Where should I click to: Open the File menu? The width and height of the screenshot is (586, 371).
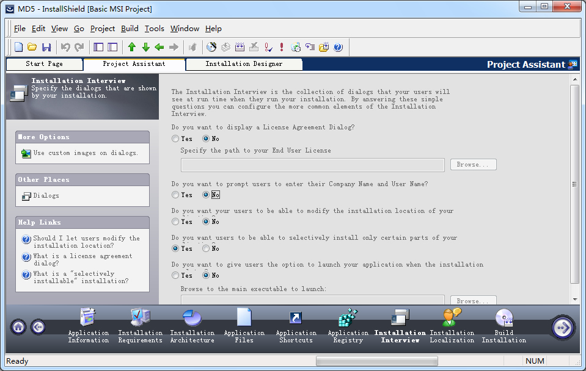[20, 29]
